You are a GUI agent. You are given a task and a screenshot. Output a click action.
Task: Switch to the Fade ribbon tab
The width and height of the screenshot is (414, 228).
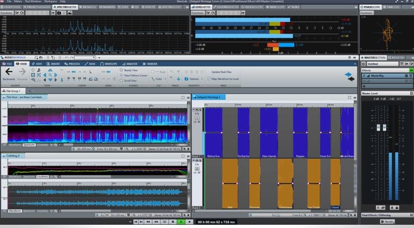point(90,64)
